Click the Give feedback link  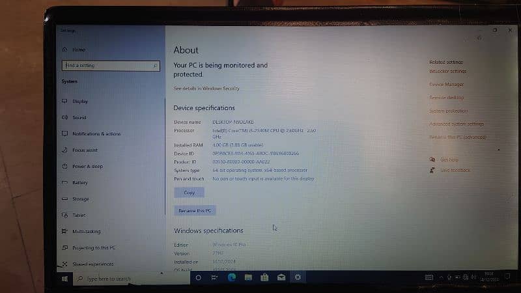click(x=455, y=171)
